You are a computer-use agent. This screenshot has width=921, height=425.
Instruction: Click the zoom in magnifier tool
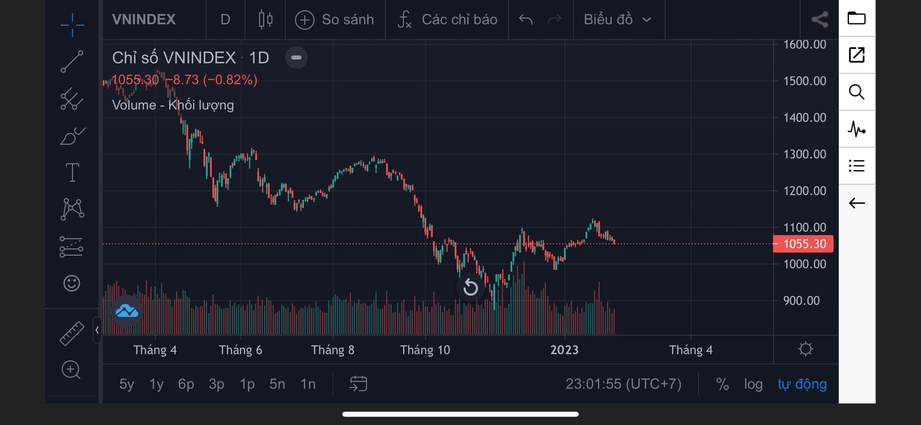click(71, 370)
